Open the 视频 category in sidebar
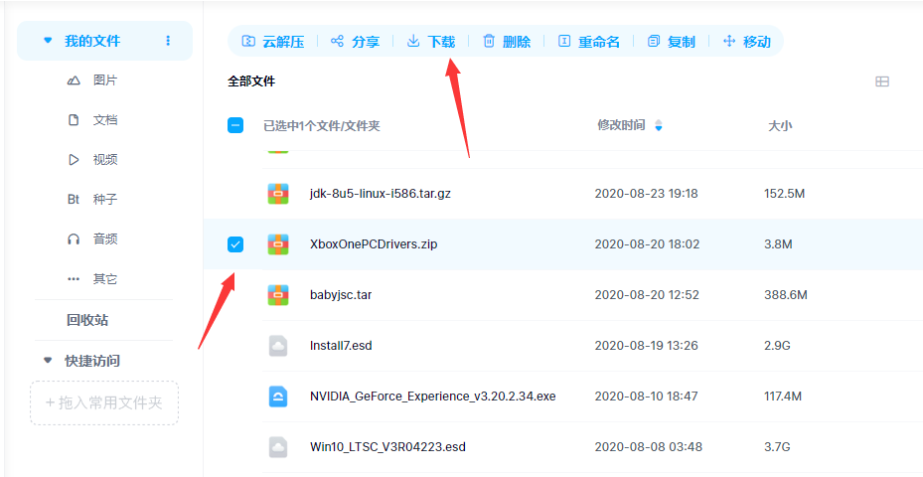The image size is (923, 477). 104,160
